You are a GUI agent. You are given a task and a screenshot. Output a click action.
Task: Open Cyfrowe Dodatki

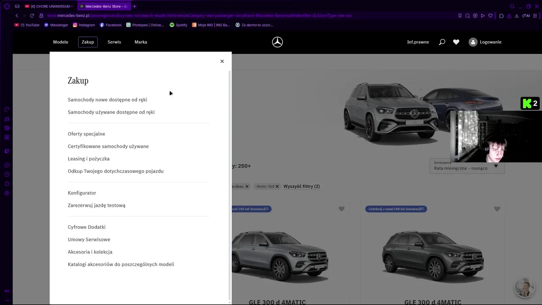coord(87,227)
